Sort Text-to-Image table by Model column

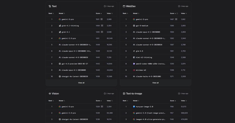[136, 101]
